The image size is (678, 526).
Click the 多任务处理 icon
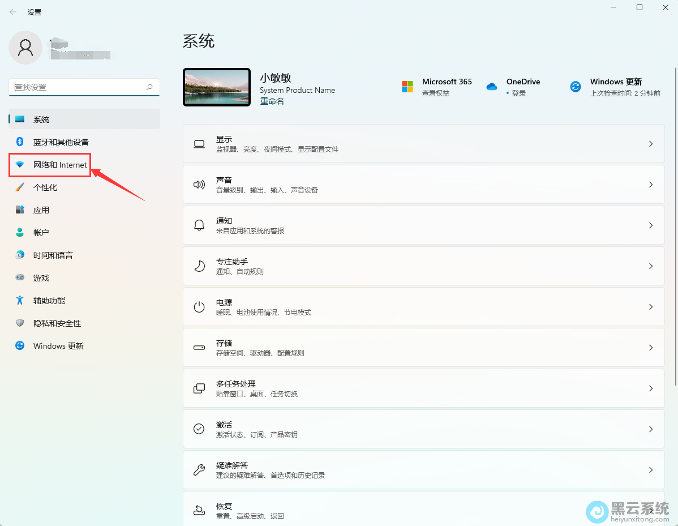pos(199,388)
